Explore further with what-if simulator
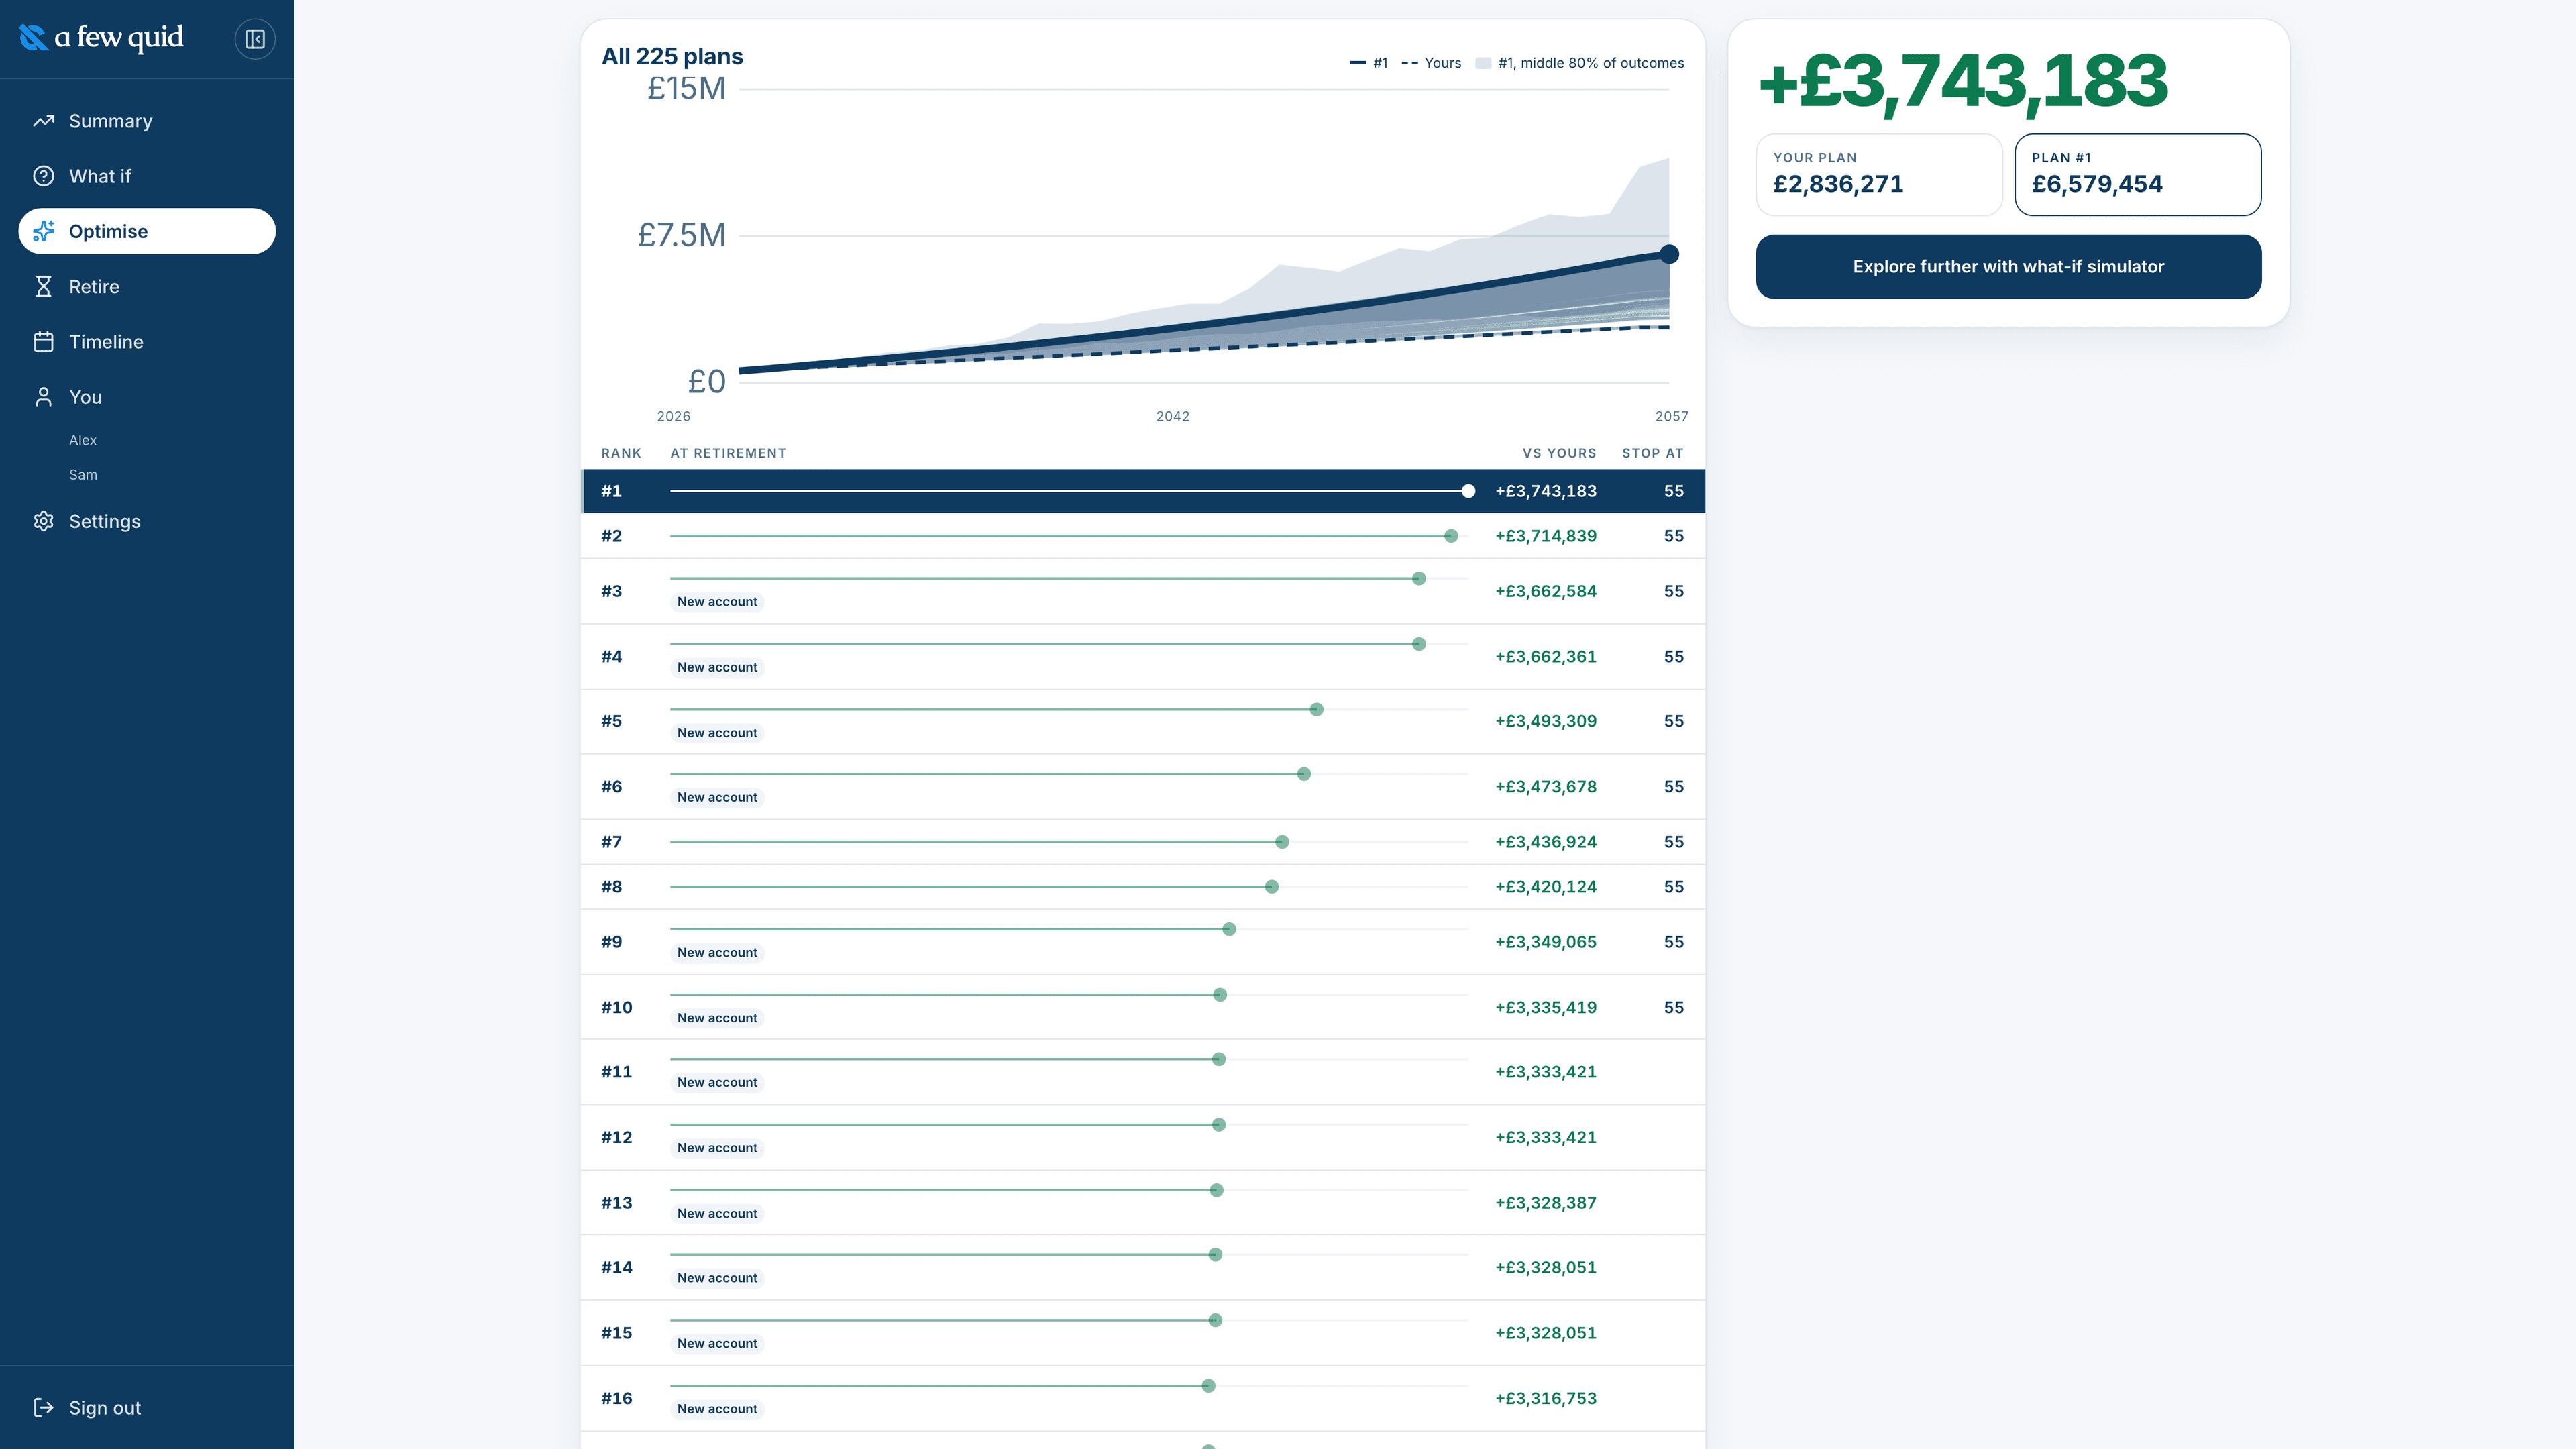This screenshot has height=1449, width=2576. click(2008, 266)
